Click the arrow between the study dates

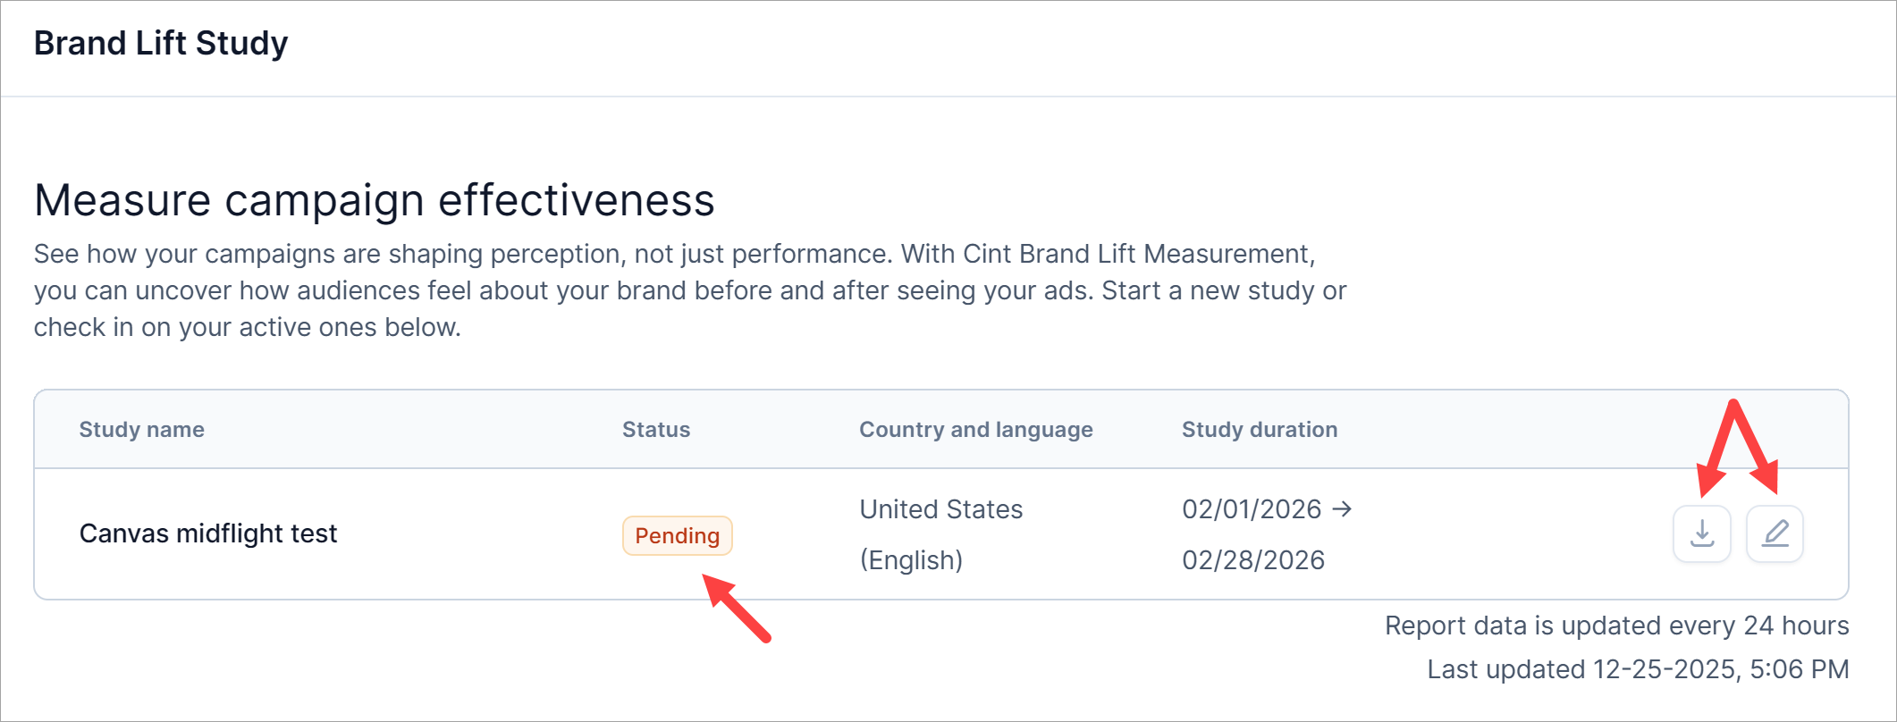(x=1342, y=509)
